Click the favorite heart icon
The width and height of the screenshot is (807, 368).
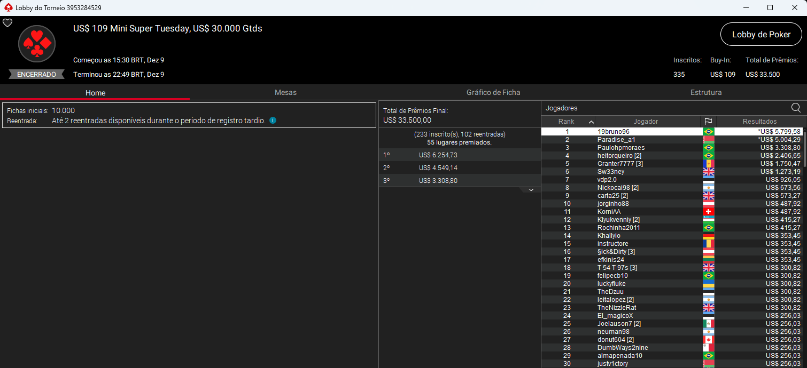(x=7, y=23)
